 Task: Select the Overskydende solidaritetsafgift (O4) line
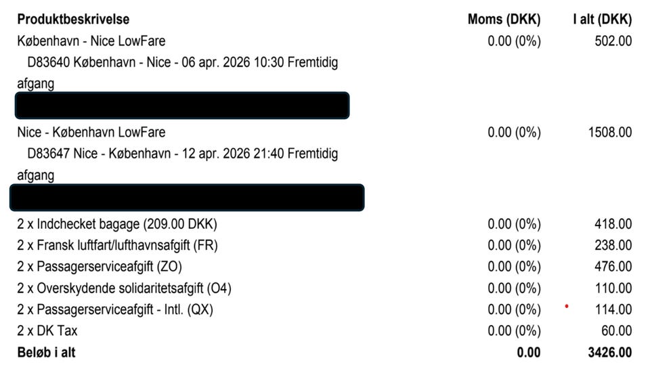(x=124, y=288)
